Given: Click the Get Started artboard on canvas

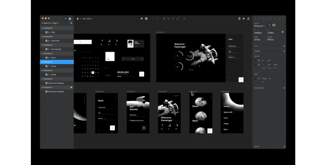Looking at the screenshot, I should click(x=138, y=113).
